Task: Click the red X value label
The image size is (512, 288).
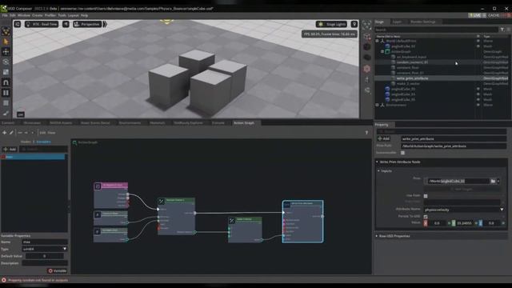Action: (426, 223)
